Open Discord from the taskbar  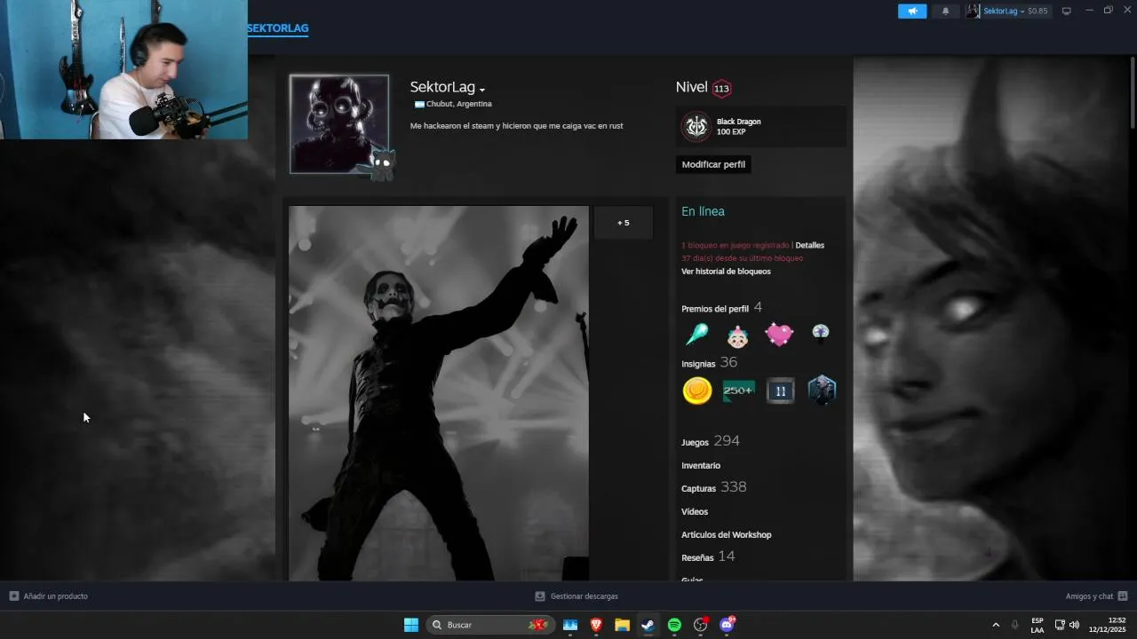(728, 625)
